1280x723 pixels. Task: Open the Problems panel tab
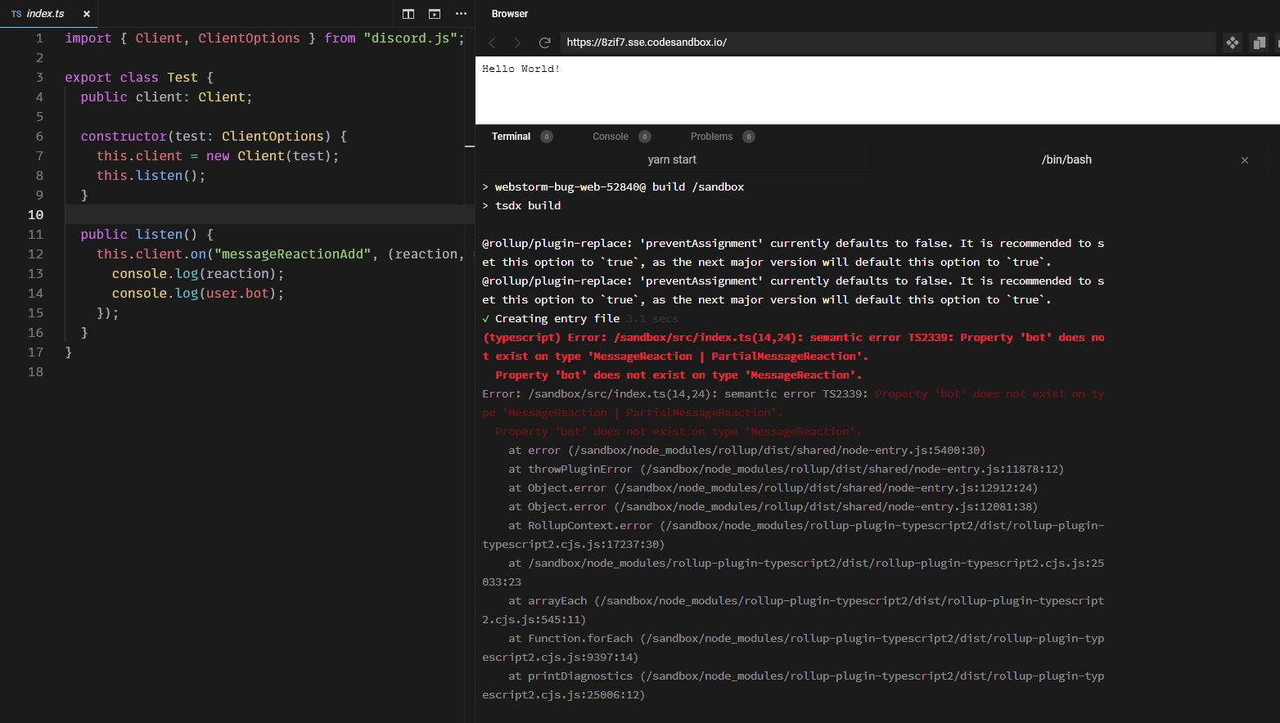711,137
